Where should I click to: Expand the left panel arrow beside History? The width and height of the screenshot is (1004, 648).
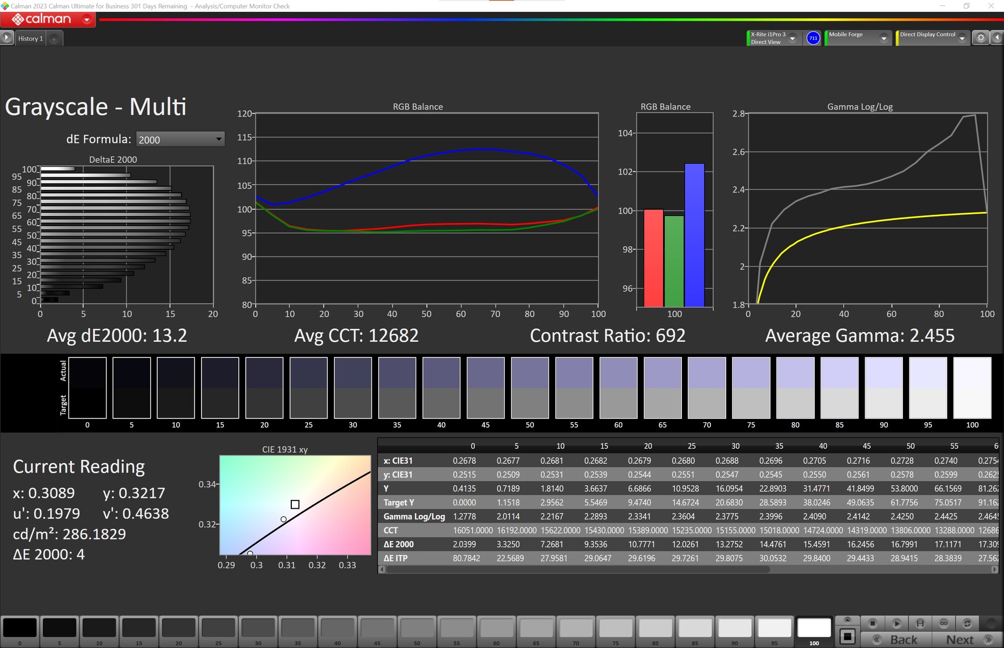[6, 38]
